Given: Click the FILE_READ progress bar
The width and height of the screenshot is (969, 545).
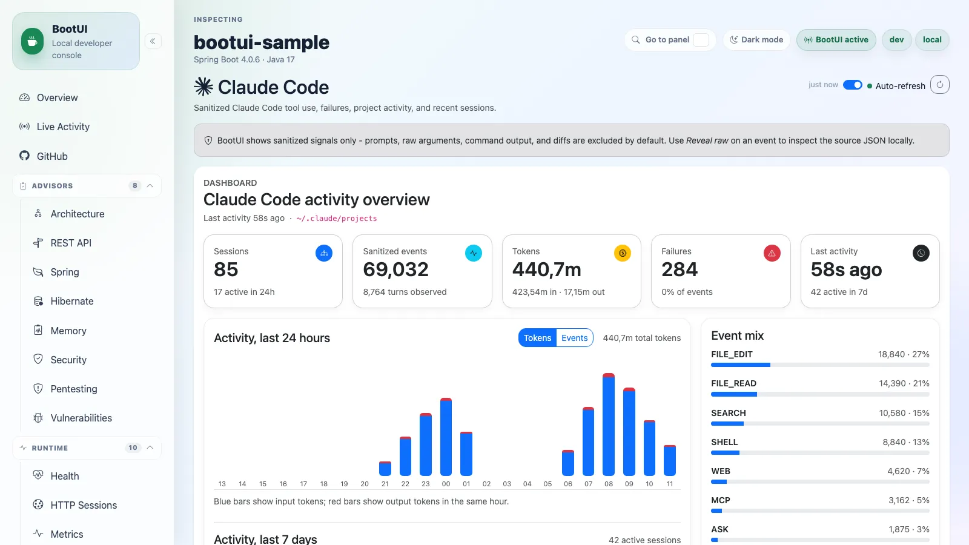Looking at the screenshot, I should [820, 394].
